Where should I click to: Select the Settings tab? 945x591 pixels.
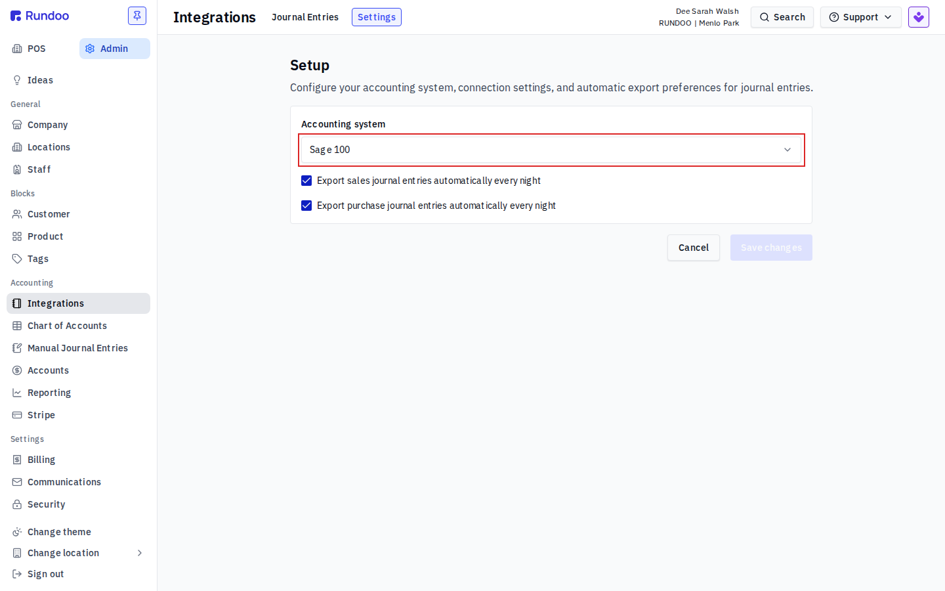click(x=377, y=17)
